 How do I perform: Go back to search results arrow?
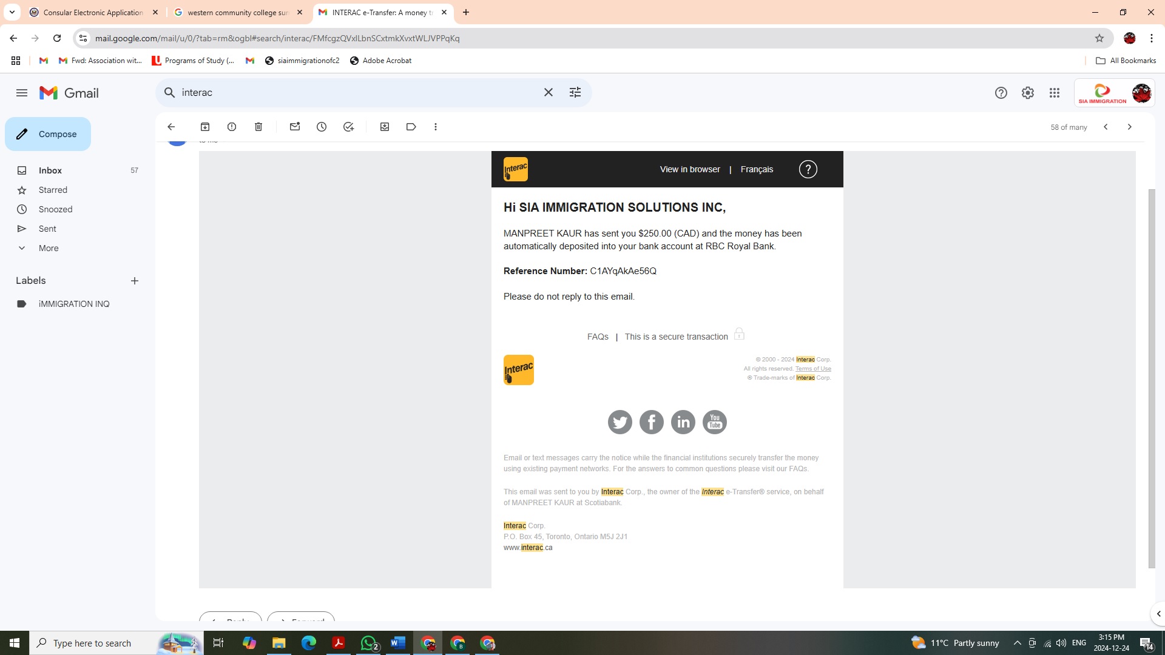(x=171, y=127)
